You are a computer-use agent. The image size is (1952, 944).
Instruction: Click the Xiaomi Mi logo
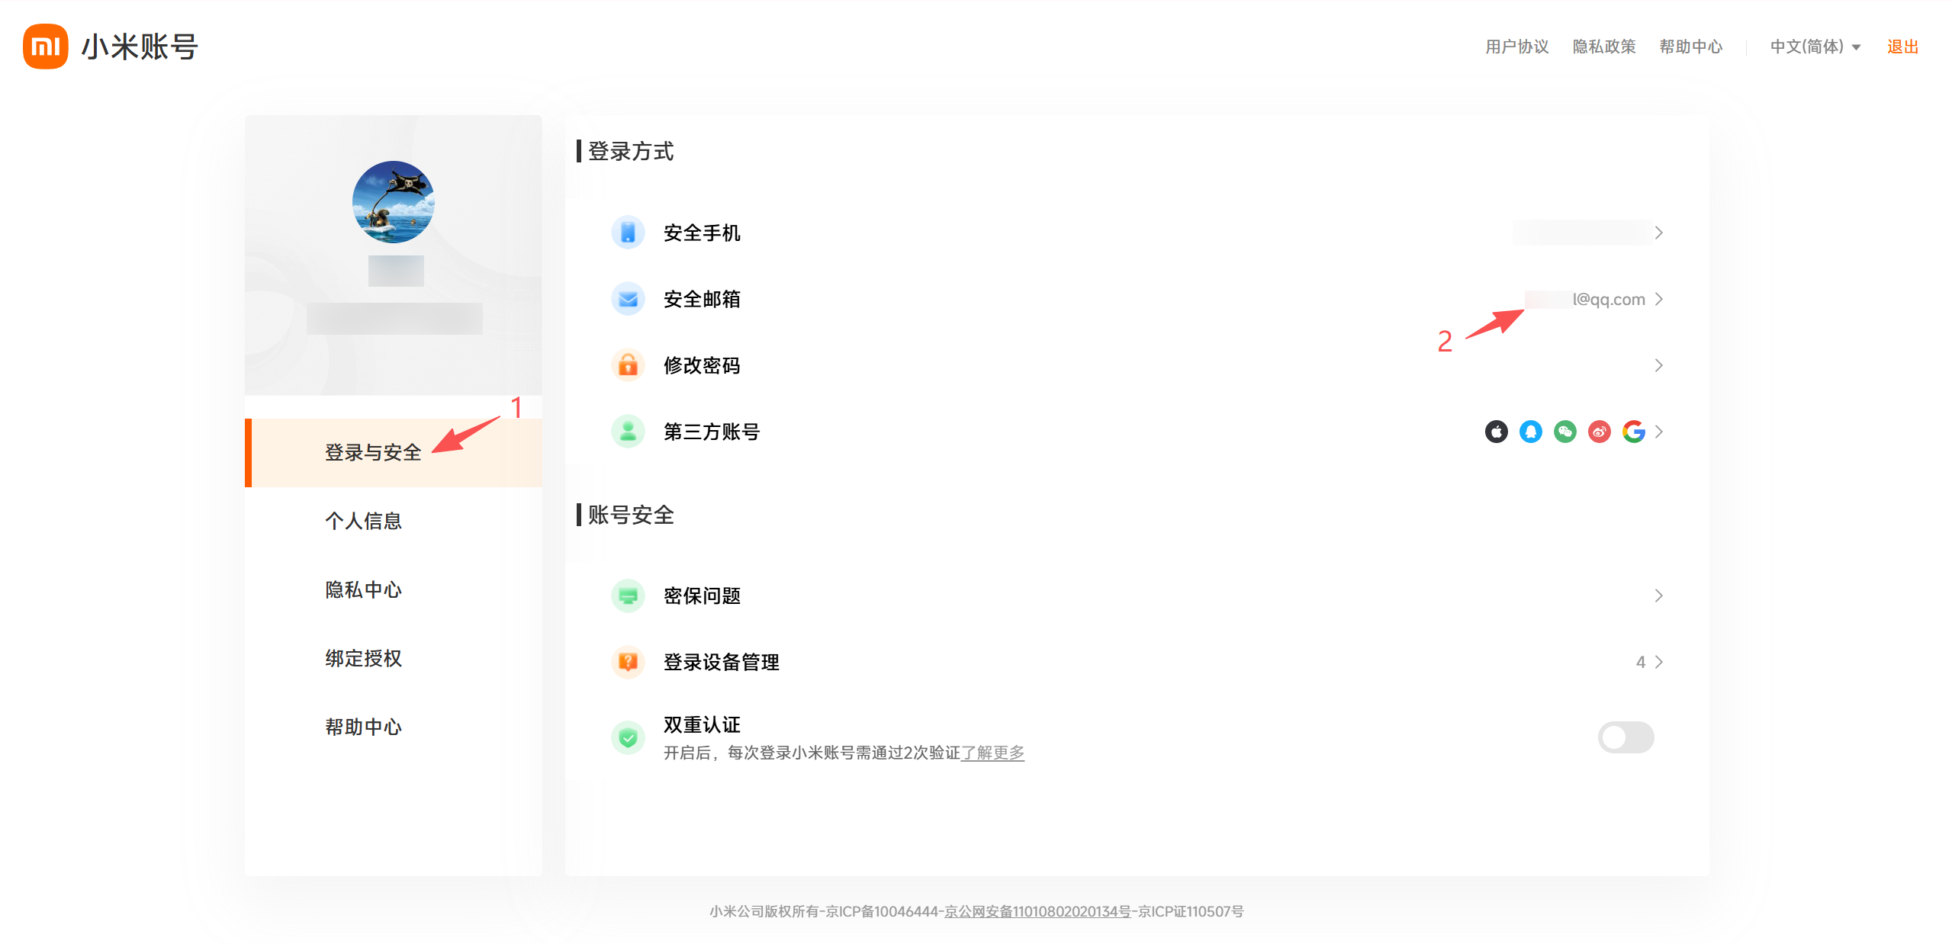tap(45, 46)
